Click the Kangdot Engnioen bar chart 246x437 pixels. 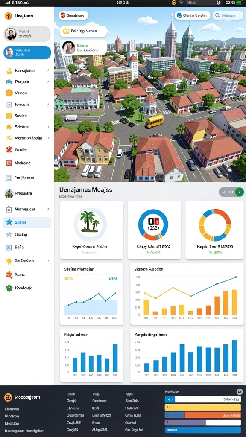[x=187, y=355]
